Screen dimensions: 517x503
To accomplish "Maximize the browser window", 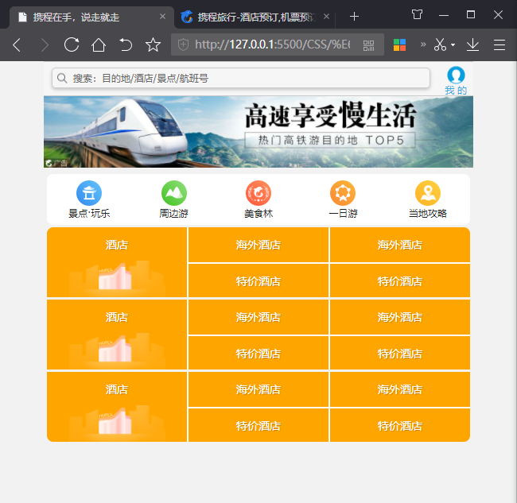I will click(x=471, y=15).
